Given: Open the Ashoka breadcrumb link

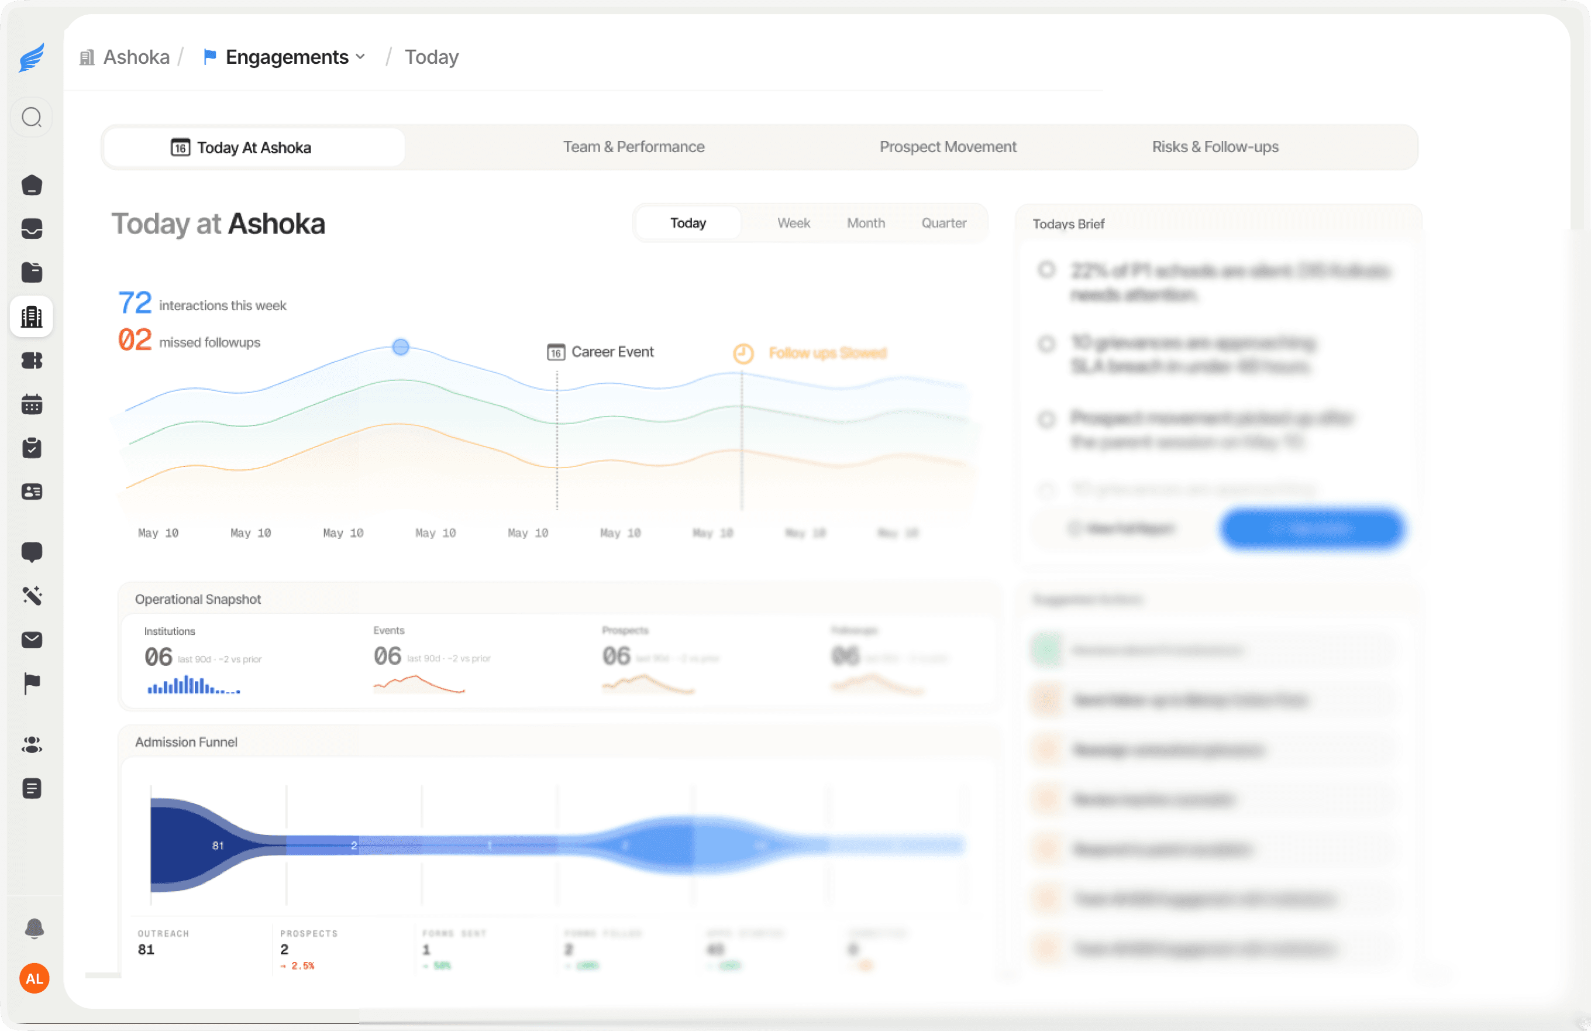Looking at the screenshot, I should (136, 57).
